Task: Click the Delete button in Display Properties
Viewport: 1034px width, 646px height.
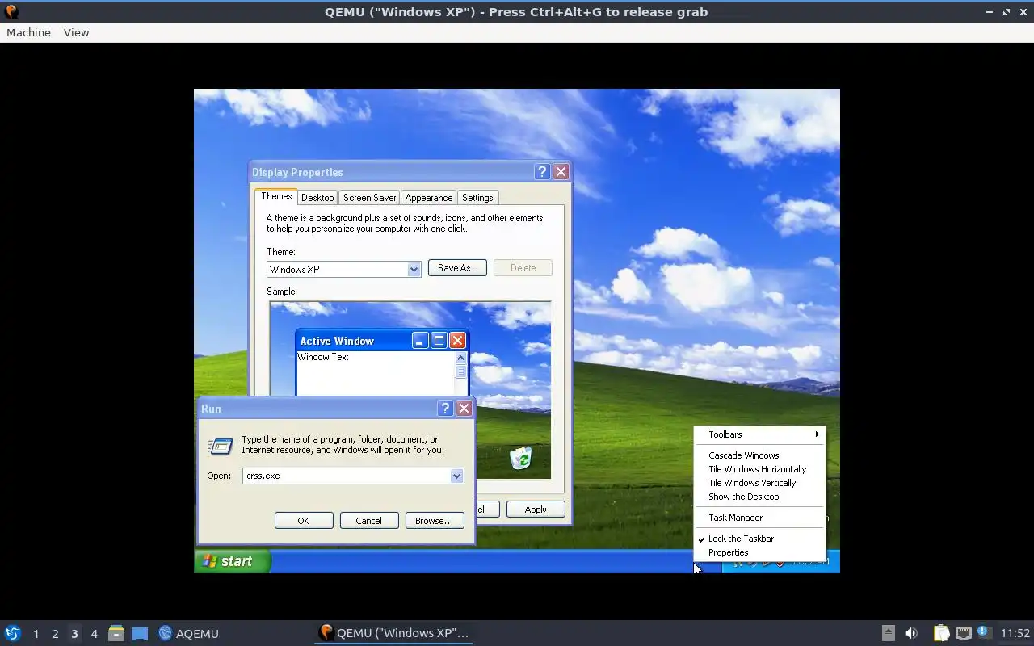Action: pyautogui.click(x=523, y=268)
